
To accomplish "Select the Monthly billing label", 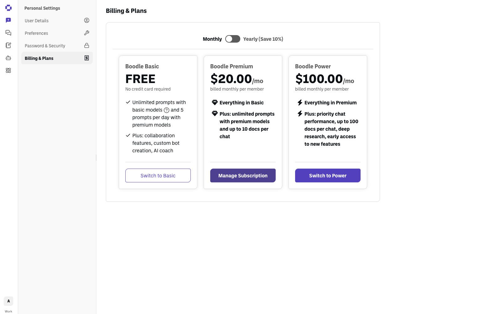I will 212,39.
